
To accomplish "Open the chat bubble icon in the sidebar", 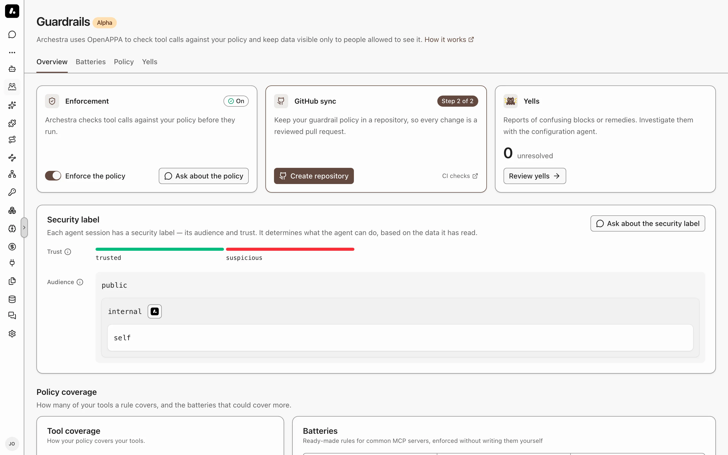I will click(x=12, y=35).
